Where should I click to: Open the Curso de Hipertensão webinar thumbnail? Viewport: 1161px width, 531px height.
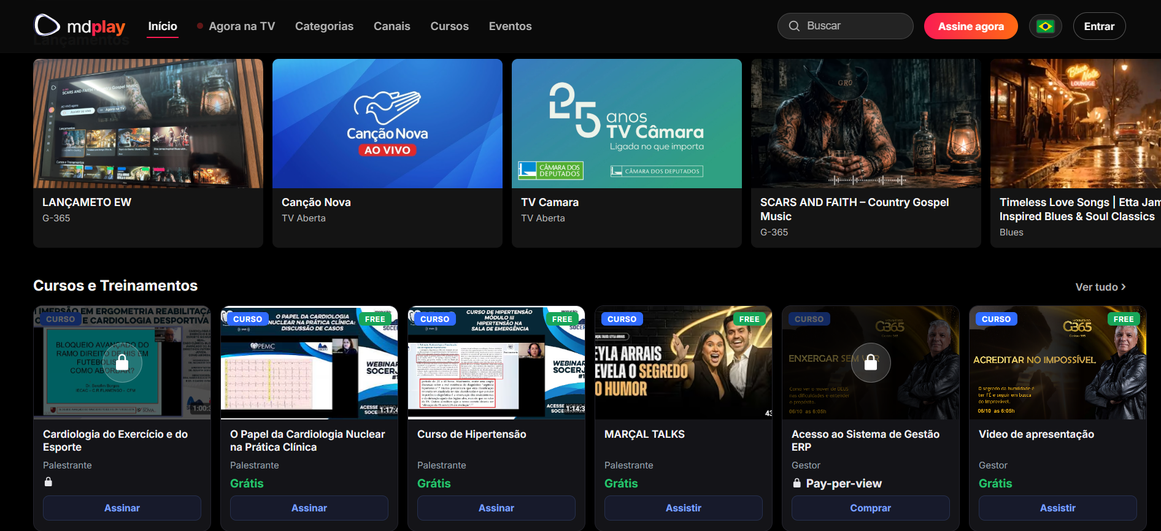tap(496, 362)
